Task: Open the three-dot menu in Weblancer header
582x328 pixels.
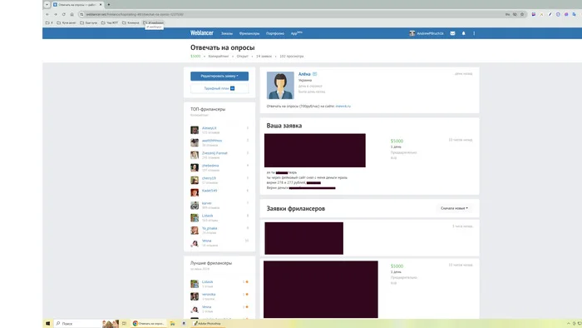Action: (x=474, y=33)
